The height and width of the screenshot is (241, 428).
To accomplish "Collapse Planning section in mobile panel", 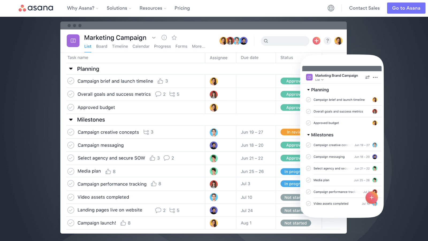I will click(308, 90).
